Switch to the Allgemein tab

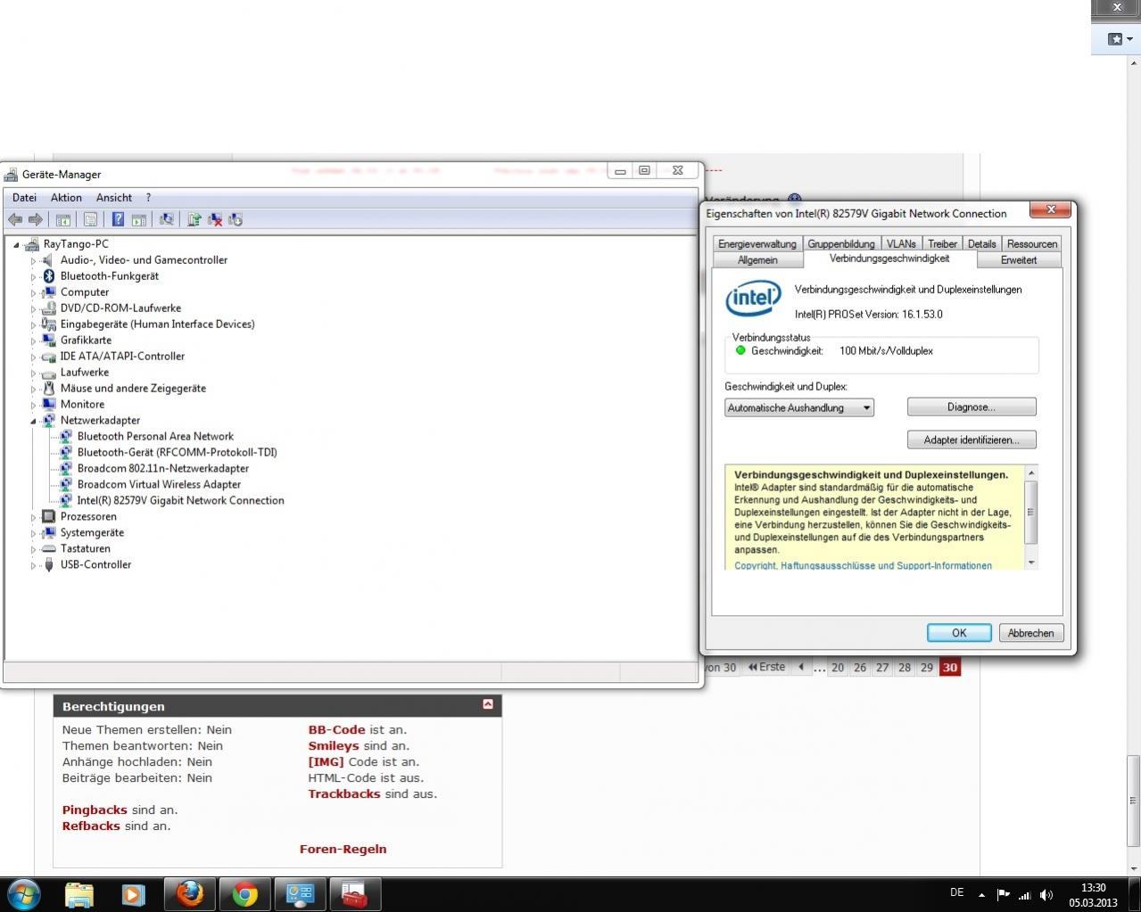click(758, 259)
